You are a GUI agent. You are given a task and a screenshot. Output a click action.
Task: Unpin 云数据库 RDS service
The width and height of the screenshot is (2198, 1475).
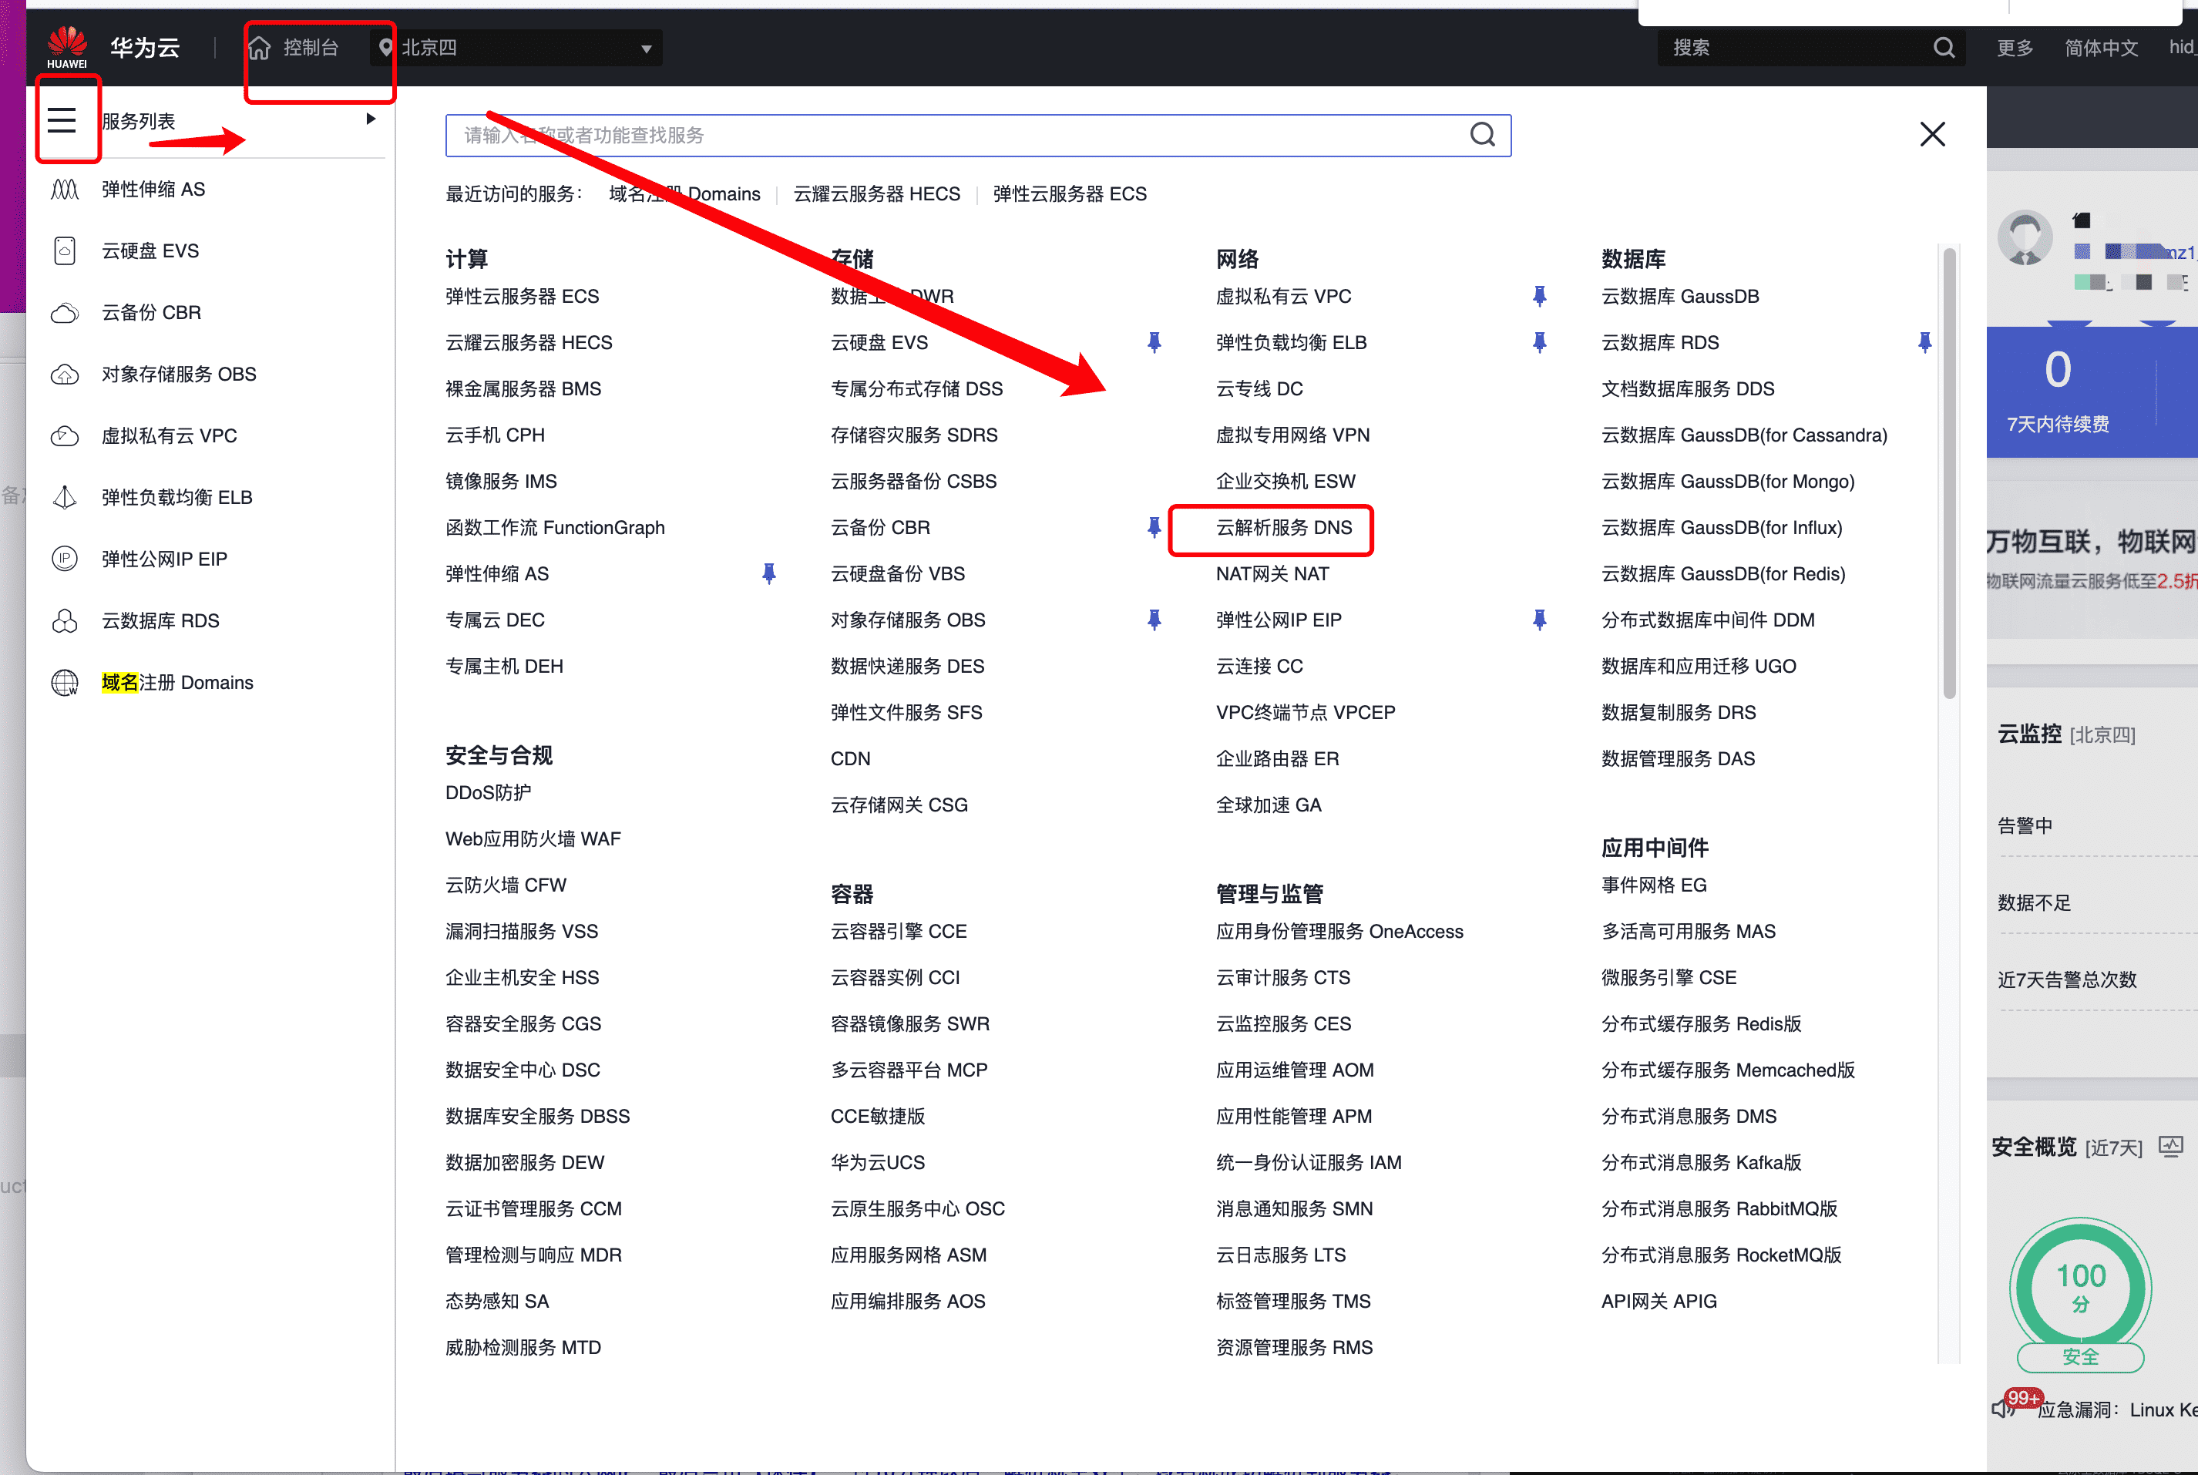[x=1924, y=341]
